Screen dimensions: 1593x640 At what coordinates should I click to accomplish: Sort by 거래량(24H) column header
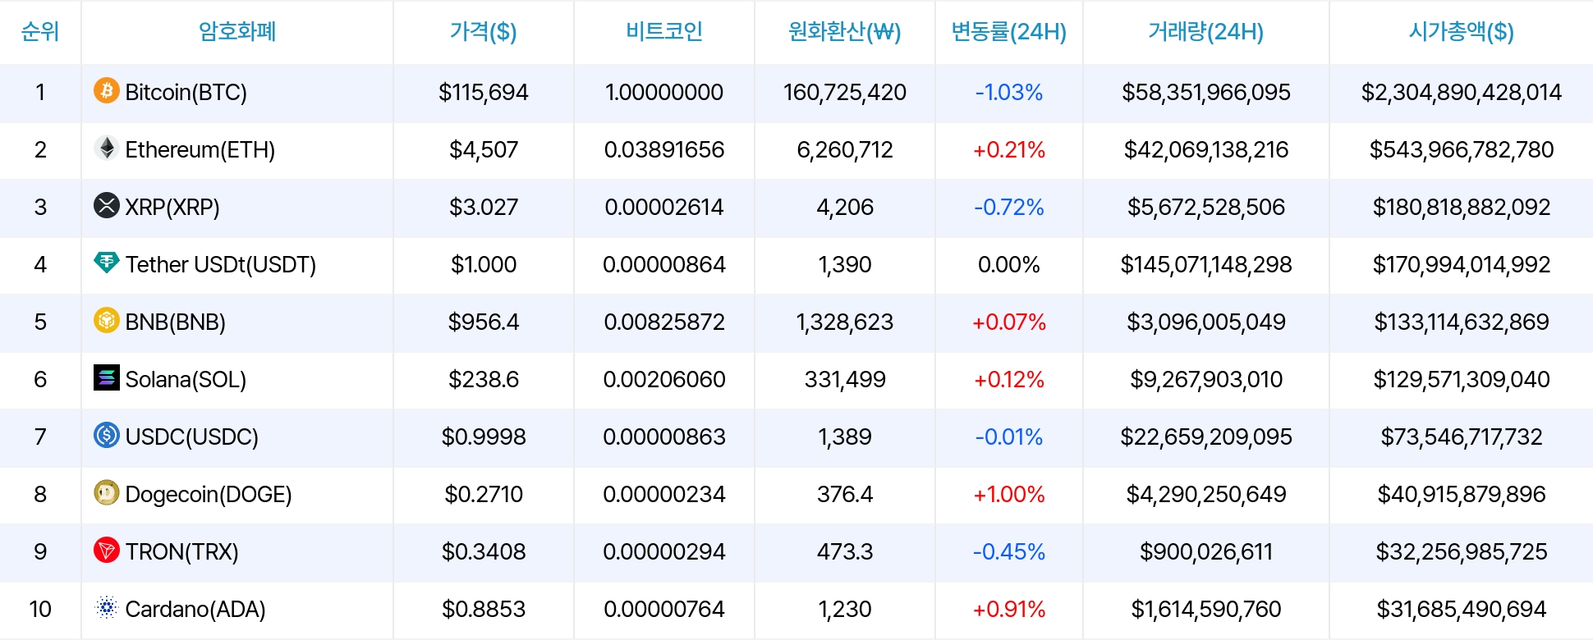tap(1206, 31)
